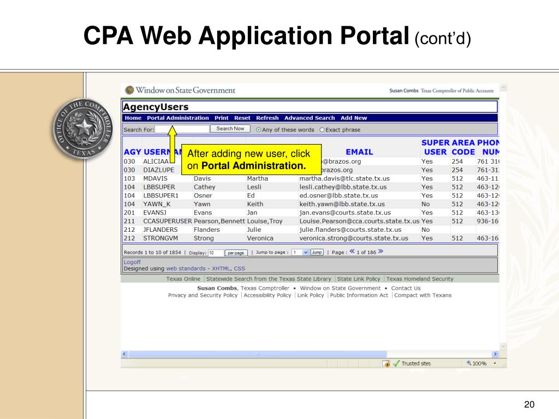The height and width of the screenshot is (419, 559).
Task: Click the zoom magnifier icon in status bar
Action: pos(469,363)
